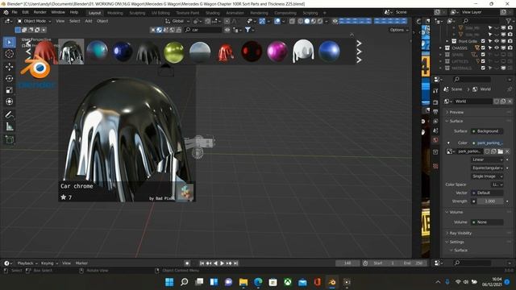
Task: Jump to the timeline start frame
Action: (x=202, y=263)
